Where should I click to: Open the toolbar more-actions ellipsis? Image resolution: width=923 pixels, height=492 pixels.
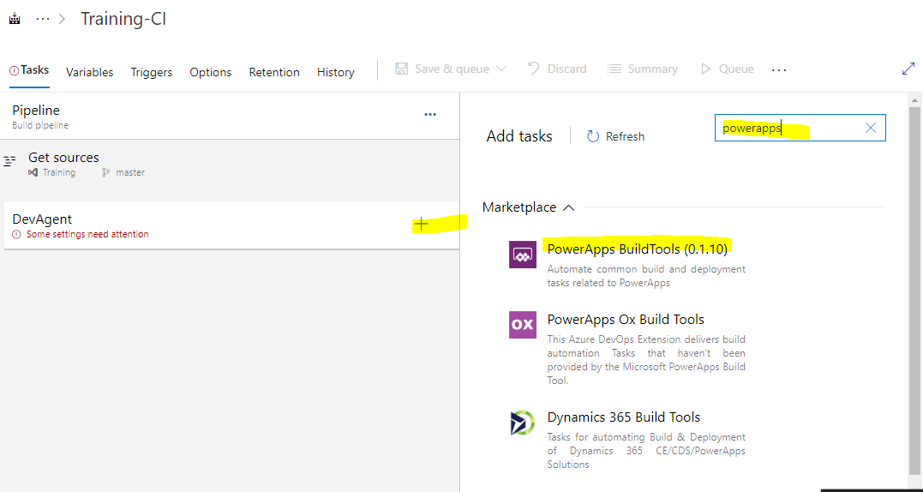[779, 69]
